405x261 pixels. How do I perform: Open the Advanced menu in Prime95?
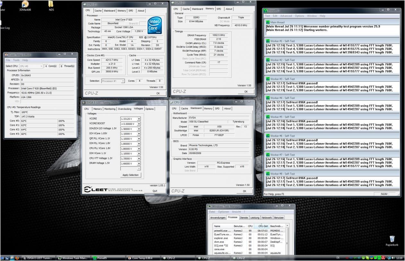(x=286, y=16)
